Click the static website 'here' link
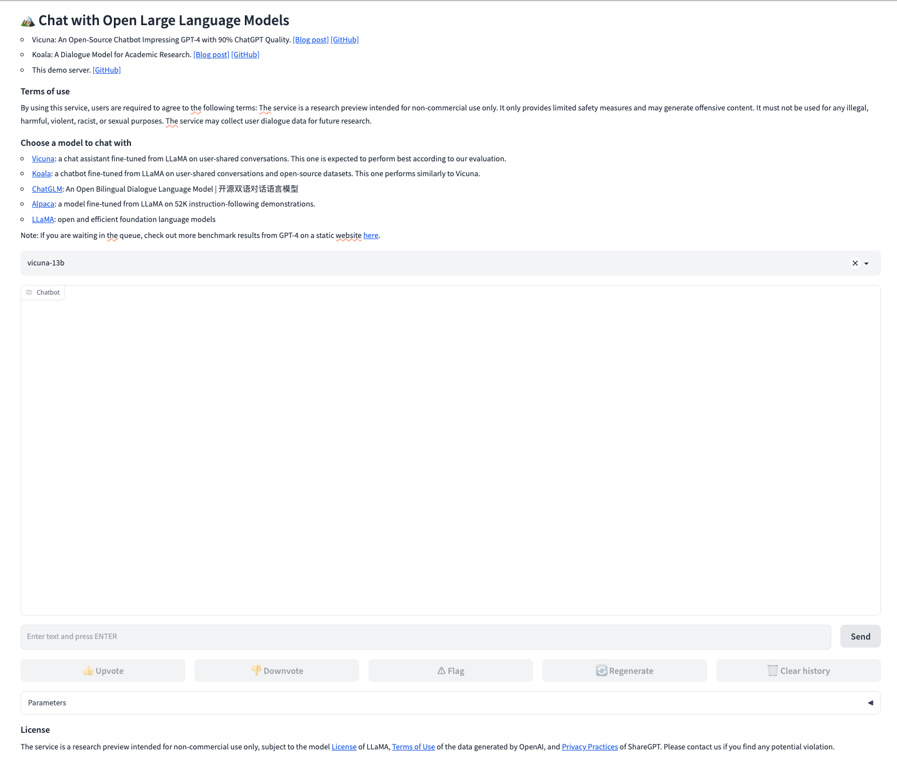897x770 pixels. (x=371, y=235)
